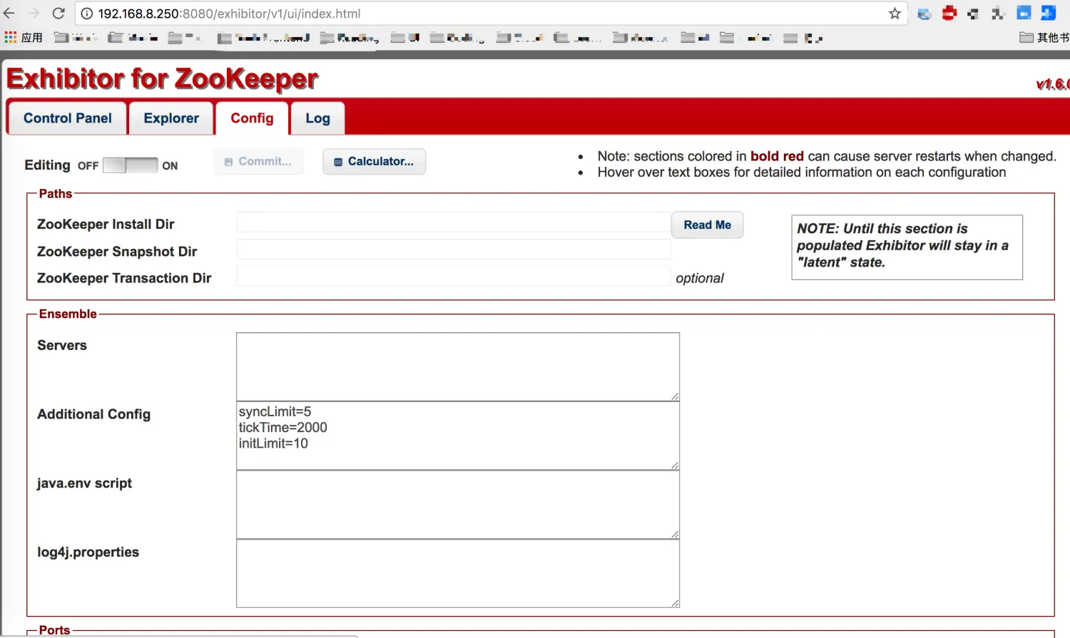
Task: Click the Additional Config label
Action: pyautogui.click(x=93, y=414)
